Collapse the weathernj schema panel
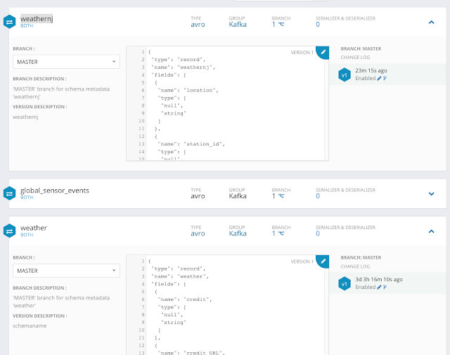Screen dimensions: 450x355 tap(431, 21)
